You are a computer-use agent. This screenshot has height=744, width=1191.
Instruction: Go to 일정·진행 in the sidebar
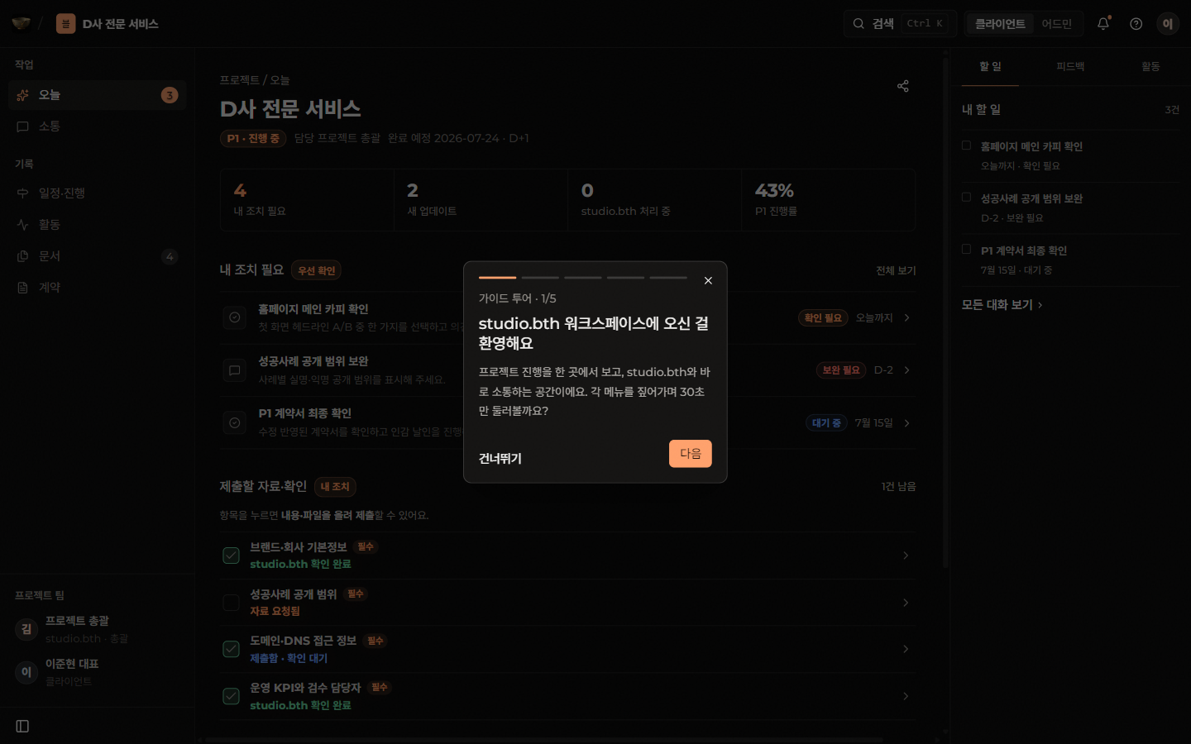[98, 193]
